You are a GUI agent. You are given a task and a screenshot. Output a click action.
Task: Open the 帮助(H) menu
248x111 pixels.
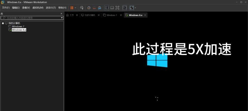tap(62, 8)
